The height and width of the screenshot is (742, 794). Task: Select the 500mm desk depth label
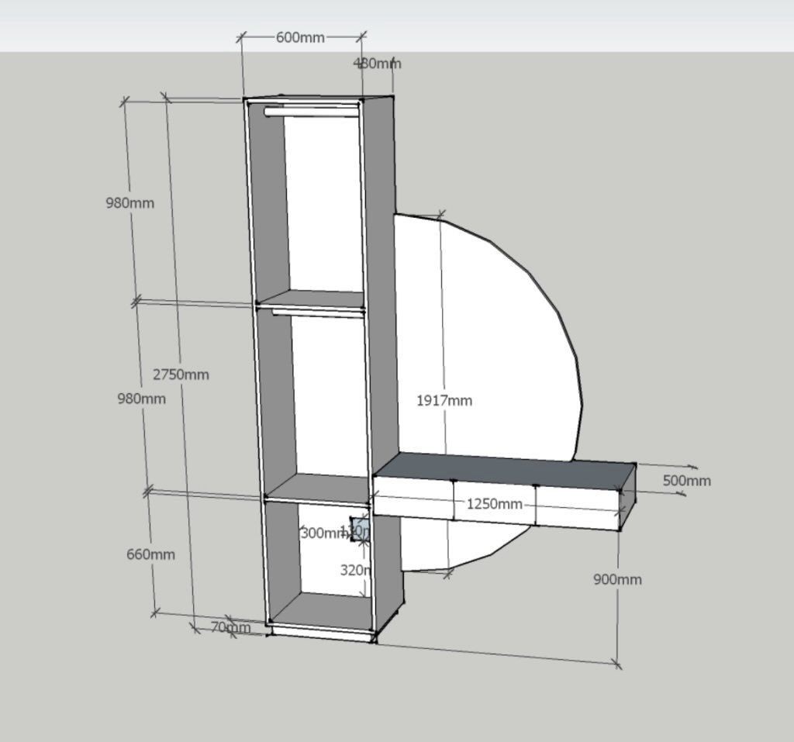[687, 481]
